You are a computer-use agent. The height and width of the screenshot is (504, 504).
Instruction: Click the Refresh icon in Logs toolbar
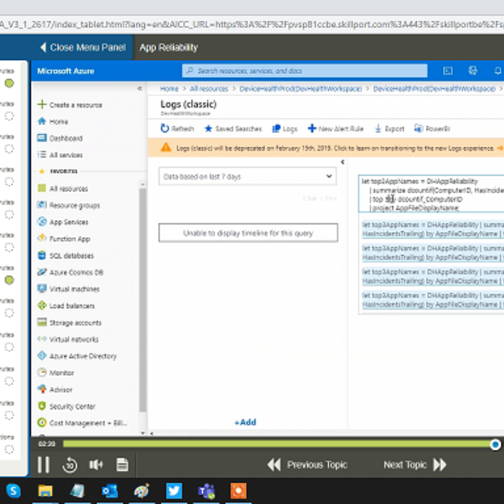[165, 129]
